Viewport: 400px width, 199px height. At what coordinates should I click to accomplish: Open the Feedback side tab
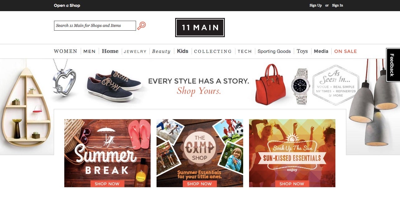point(393,65)
